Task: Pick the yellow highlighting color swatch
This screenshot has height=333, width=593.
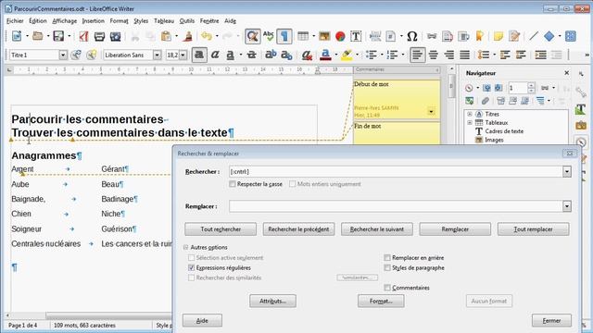Action: (347, 55)
